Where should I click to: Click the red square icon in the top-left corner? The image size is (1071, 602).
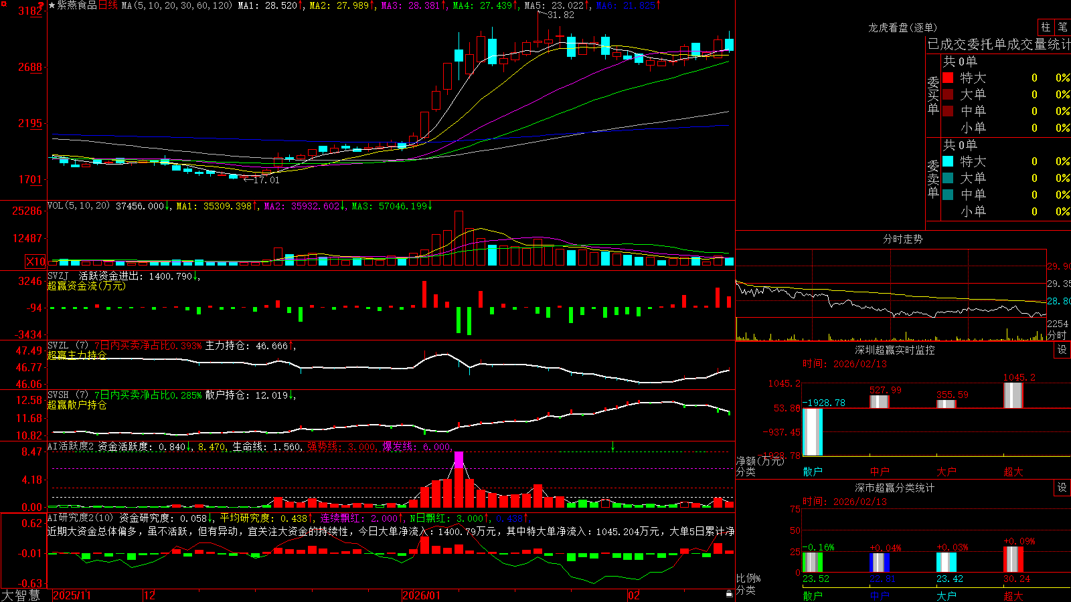[3, 3]
